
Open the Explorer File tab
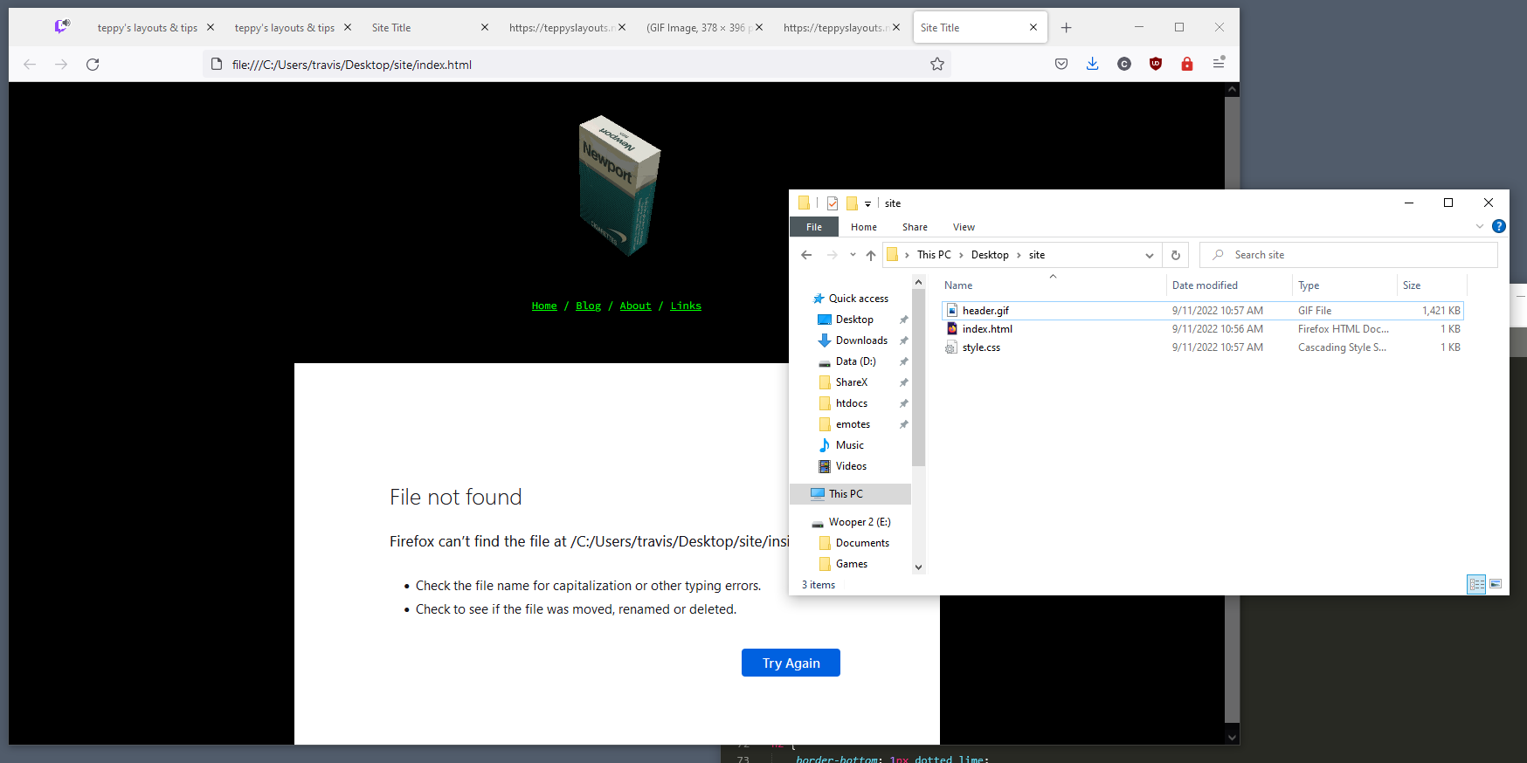814,227
